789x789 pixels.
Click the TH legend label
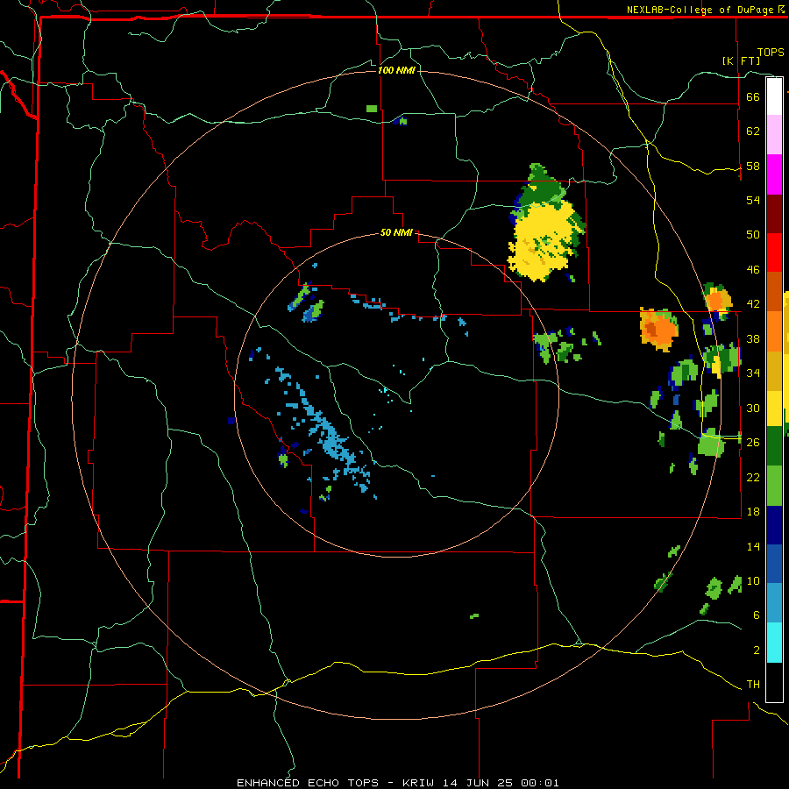(x=753, y=685)
